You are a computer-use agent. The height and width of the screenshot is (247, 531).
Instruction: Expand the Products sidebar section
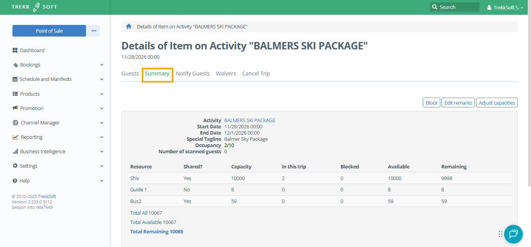(x=102, y=94)
